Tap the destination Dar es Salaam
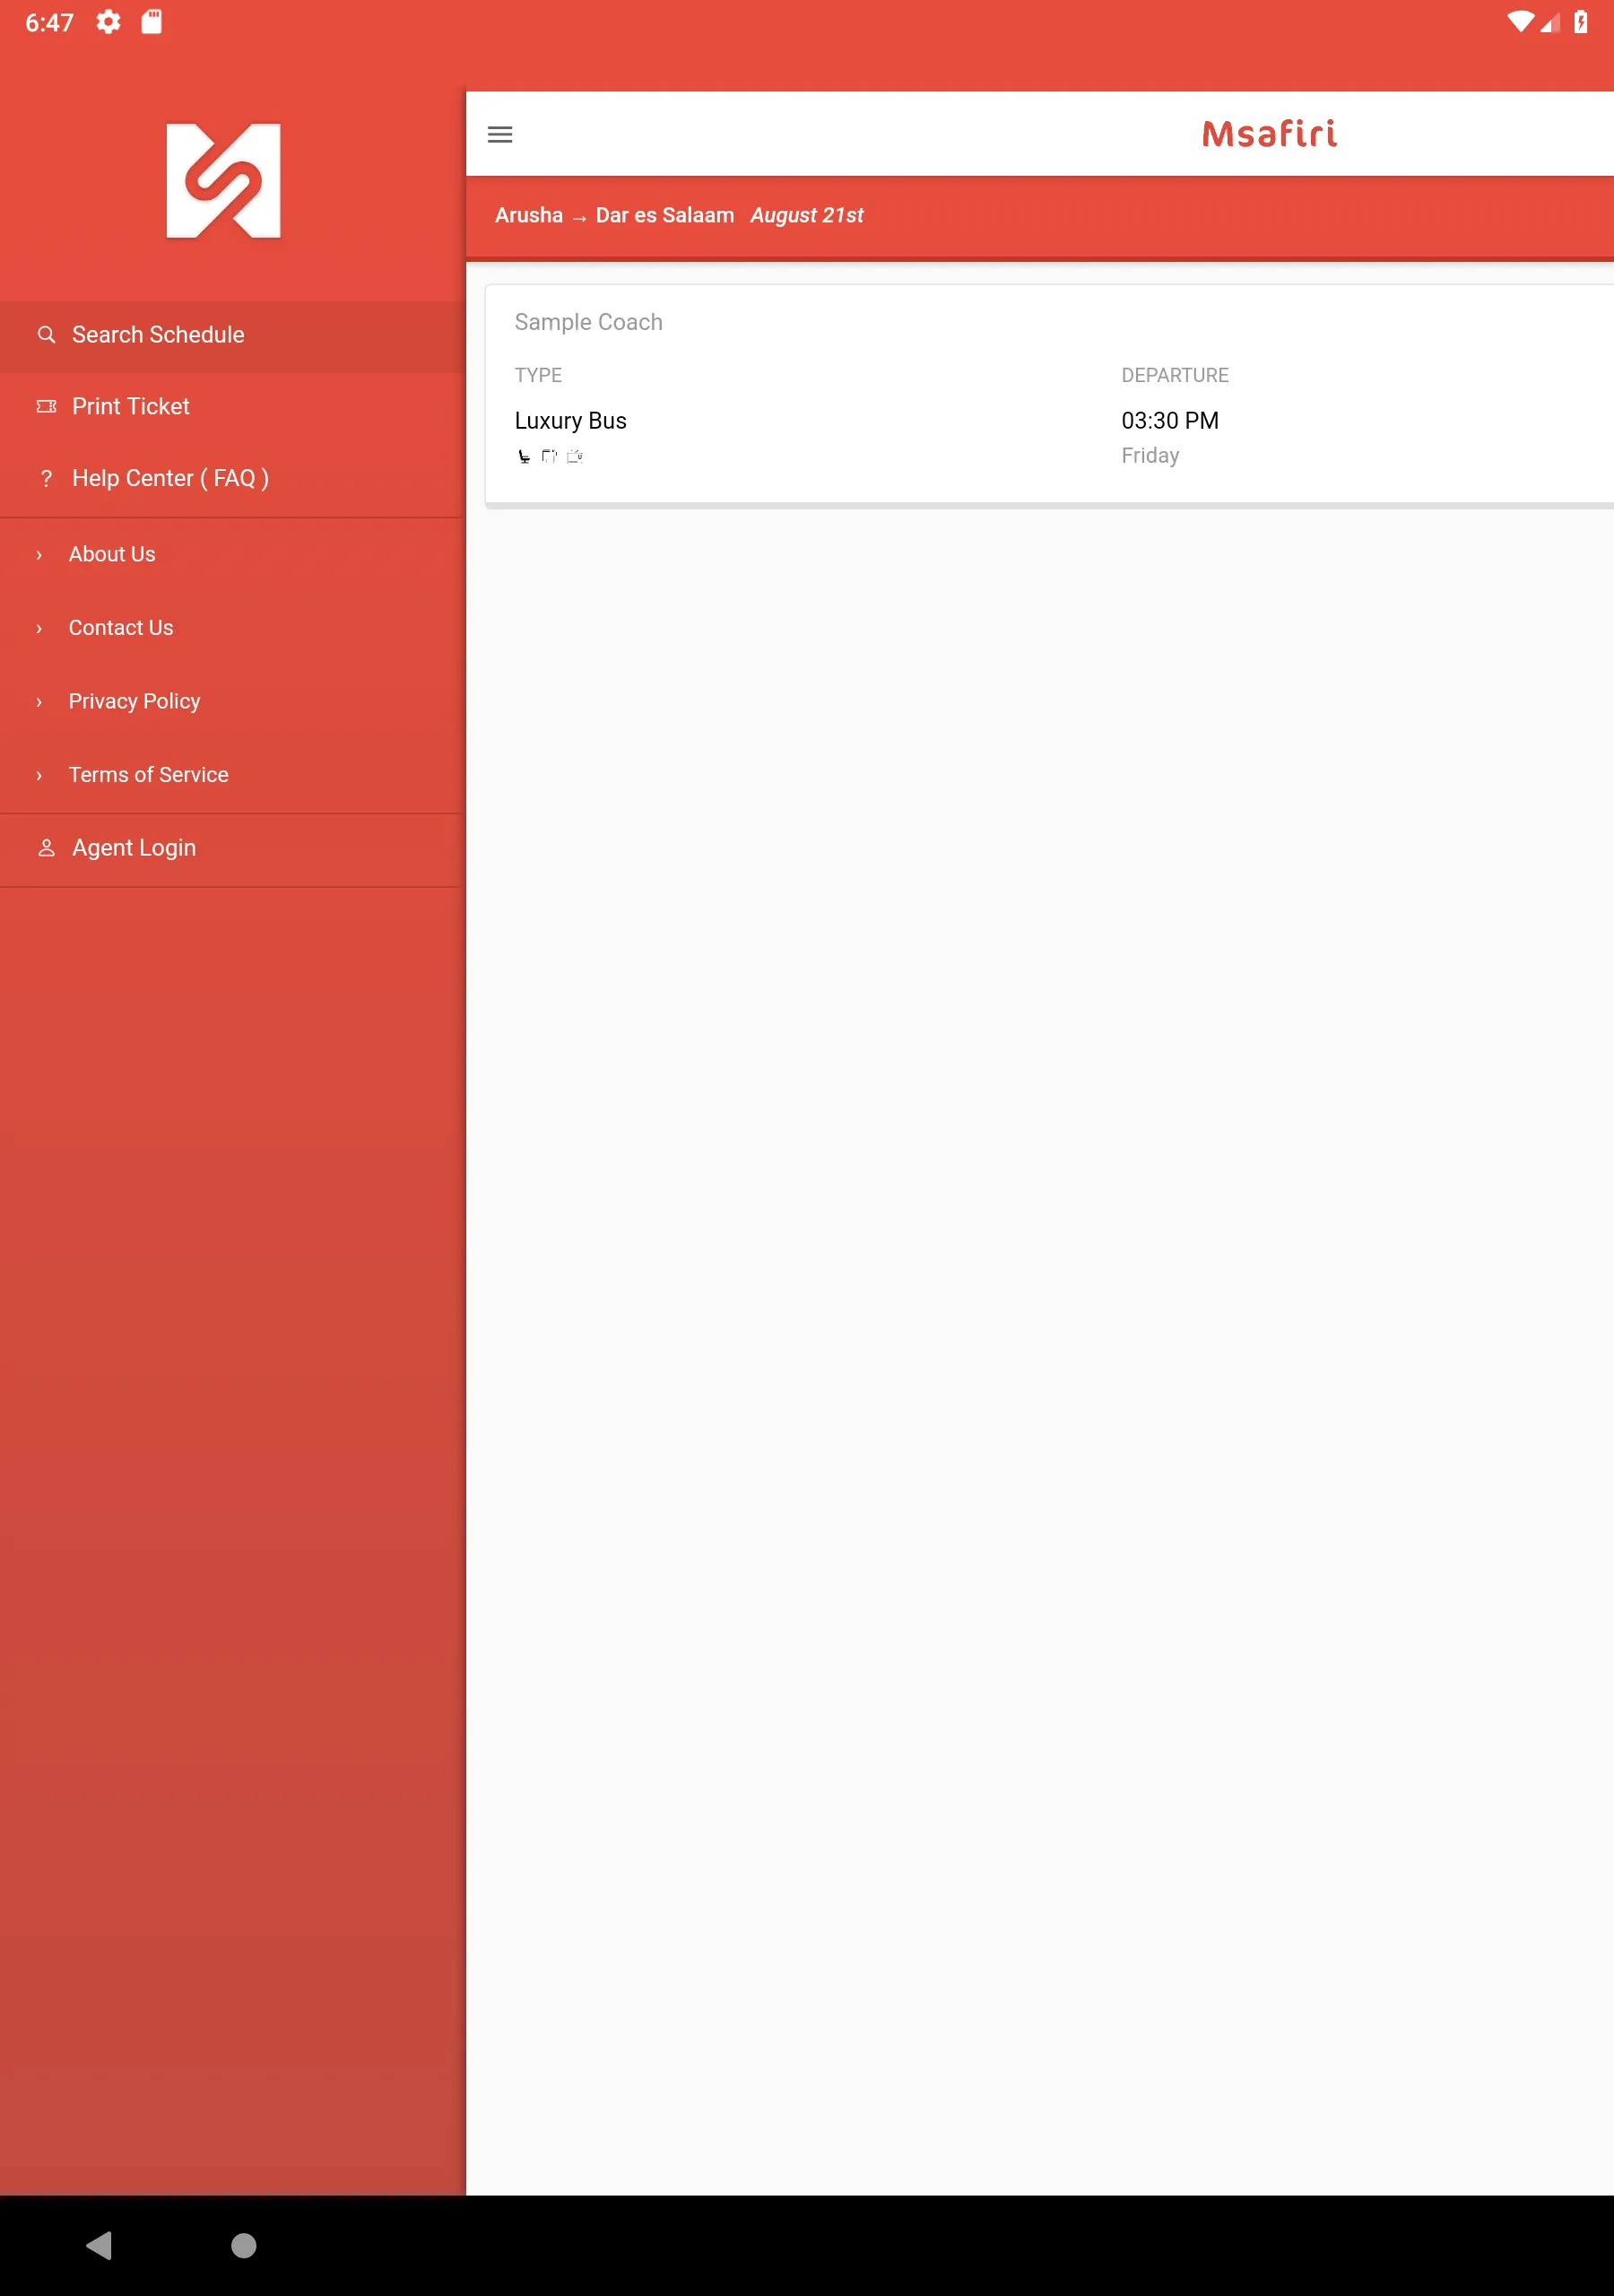Screen dimensions: 1614x2296 [x=665, y=215]
